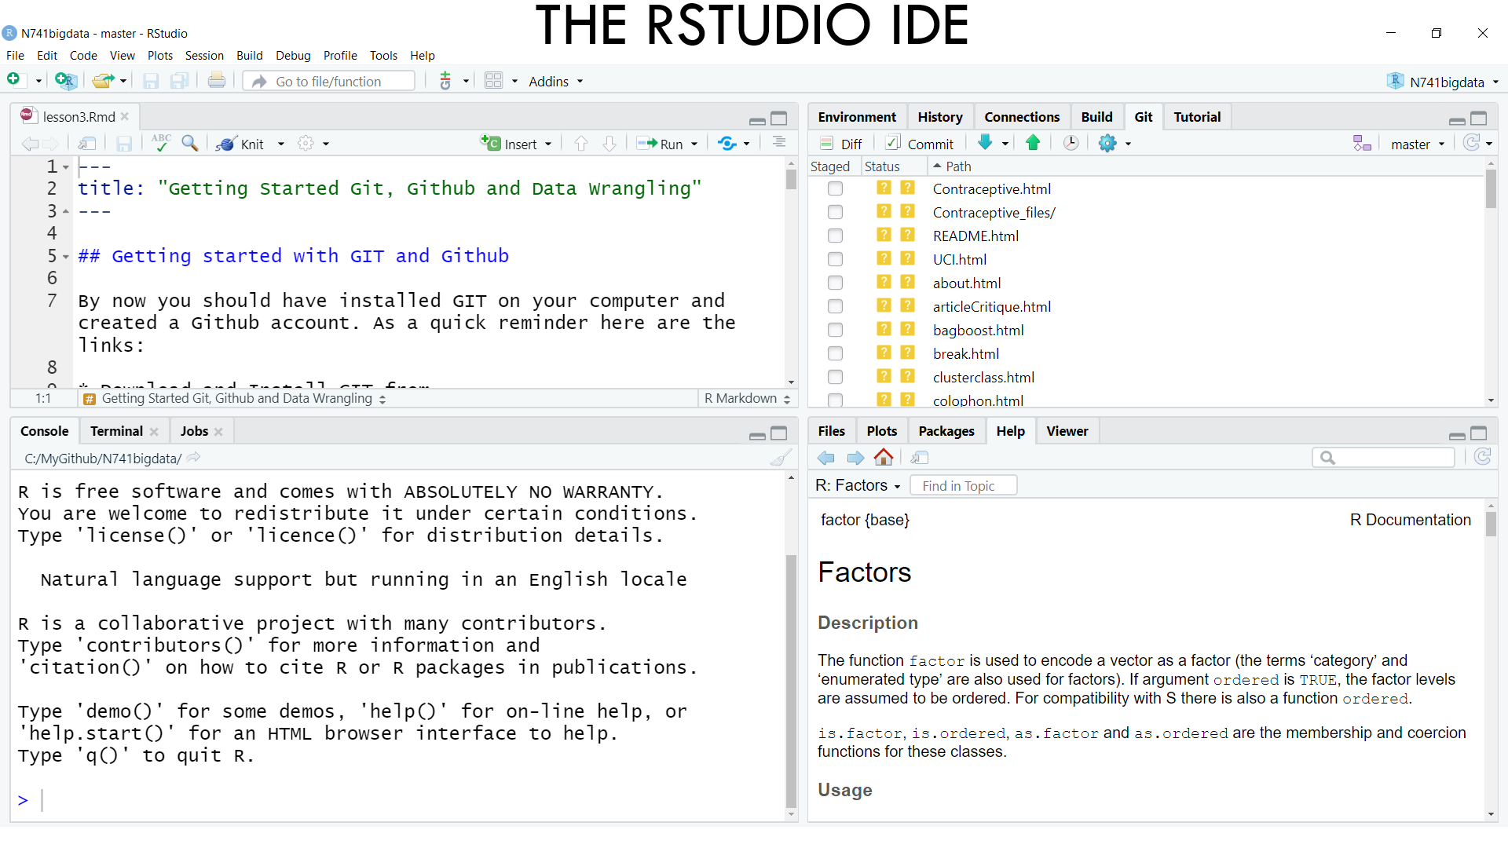The width and height of the screenshot is (1508, 848).
Task: Click the Create Project icon
Action: (x=66, y=80)
